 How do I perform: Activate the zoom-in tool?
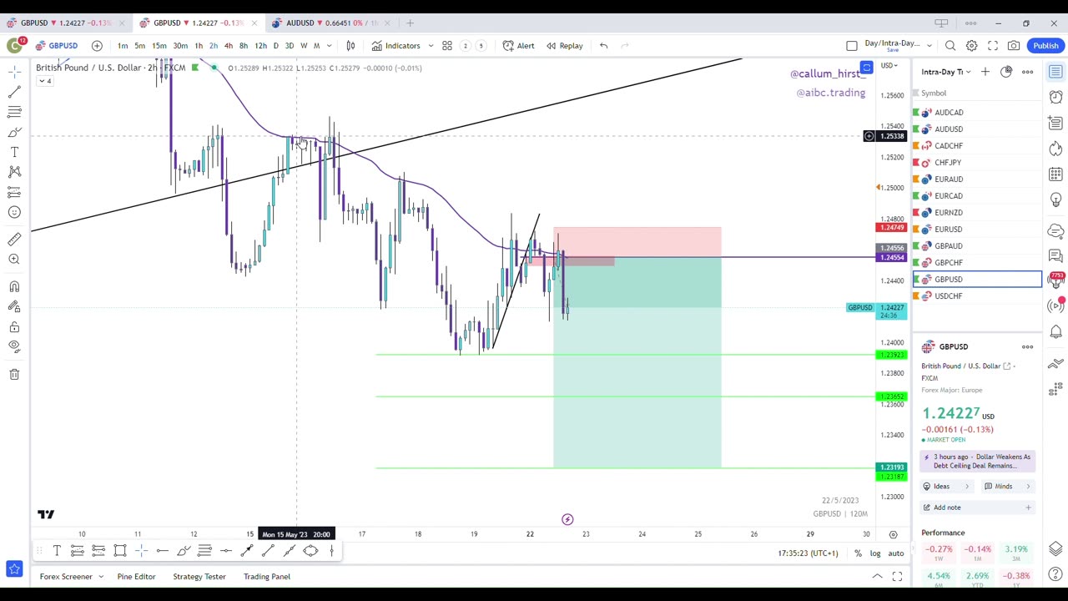coord(14,260)
